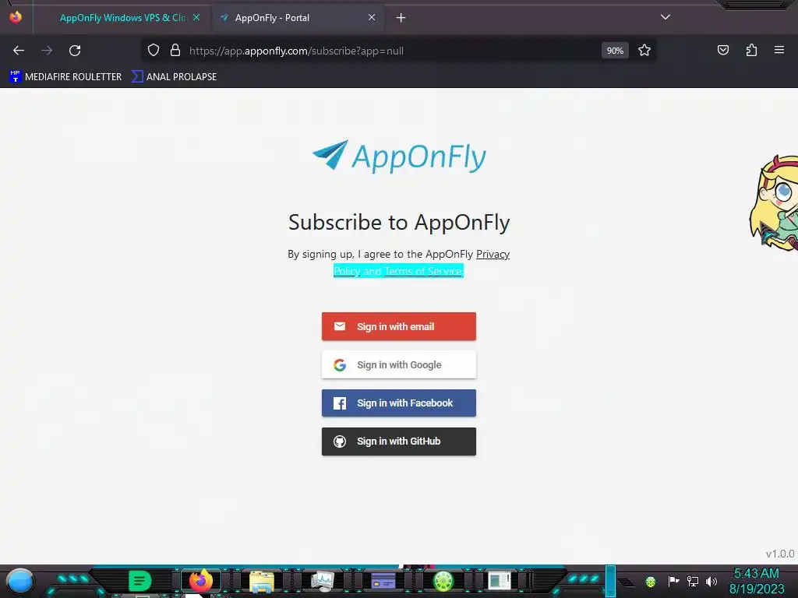Reset zoom via the 90% badge

[x=615, y=51]
